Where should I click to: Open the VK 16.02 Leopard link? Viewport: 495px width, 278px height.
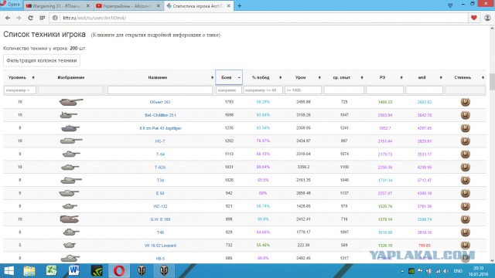(160, 246)
